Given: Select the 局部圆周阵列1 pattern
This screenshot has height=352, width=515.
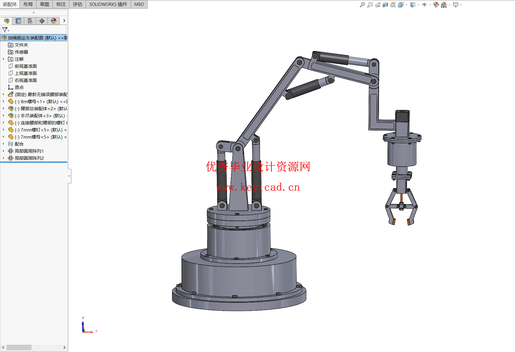Looking at the screenshot, I should [x=29, y=151].
